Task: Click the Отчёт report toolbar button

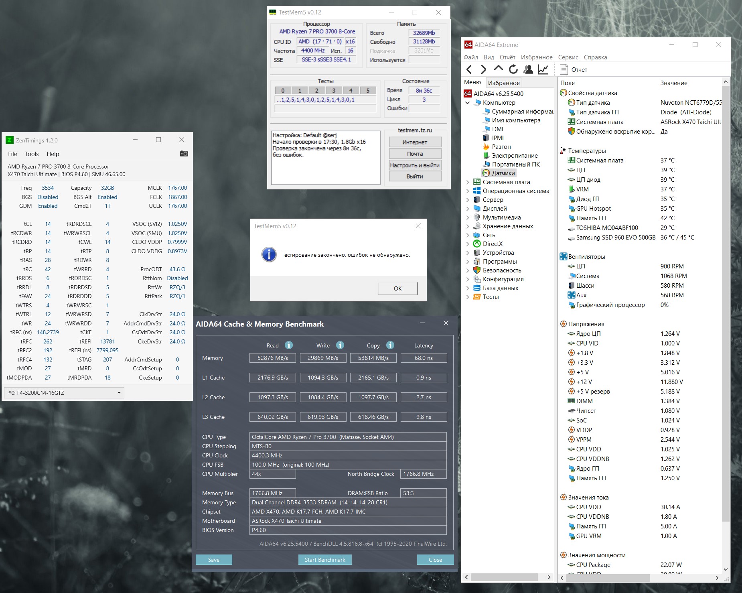Action: point(574,69)
